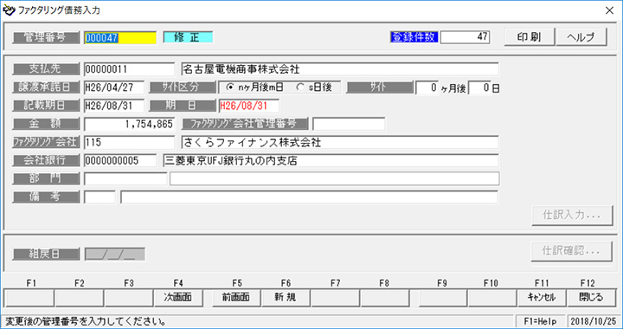623x329 pixels.
Task: Open ヘルプ button
Action: tap(581, 37)
